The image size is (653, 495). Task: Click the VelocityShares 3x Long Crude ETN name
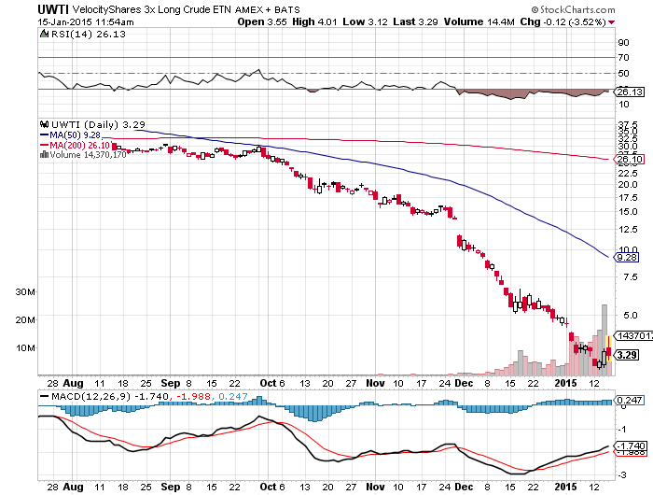coord(151,9)
